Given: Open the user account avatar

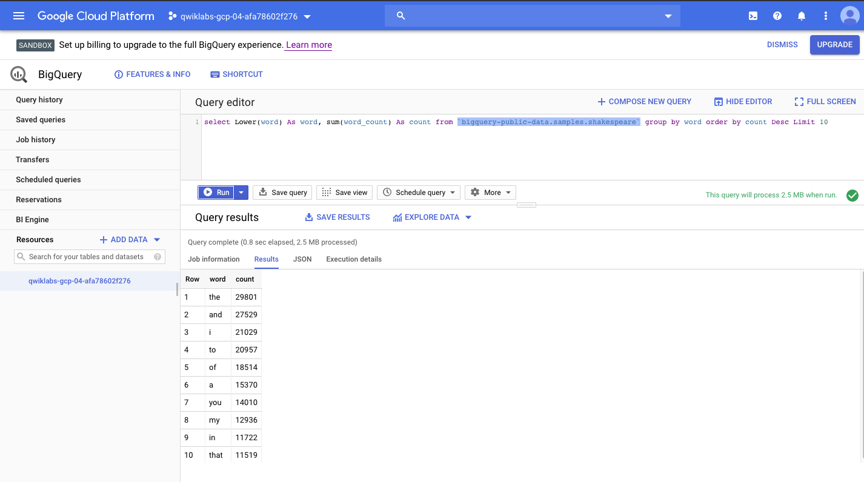Looking at the screenshot, I should 849,16.
